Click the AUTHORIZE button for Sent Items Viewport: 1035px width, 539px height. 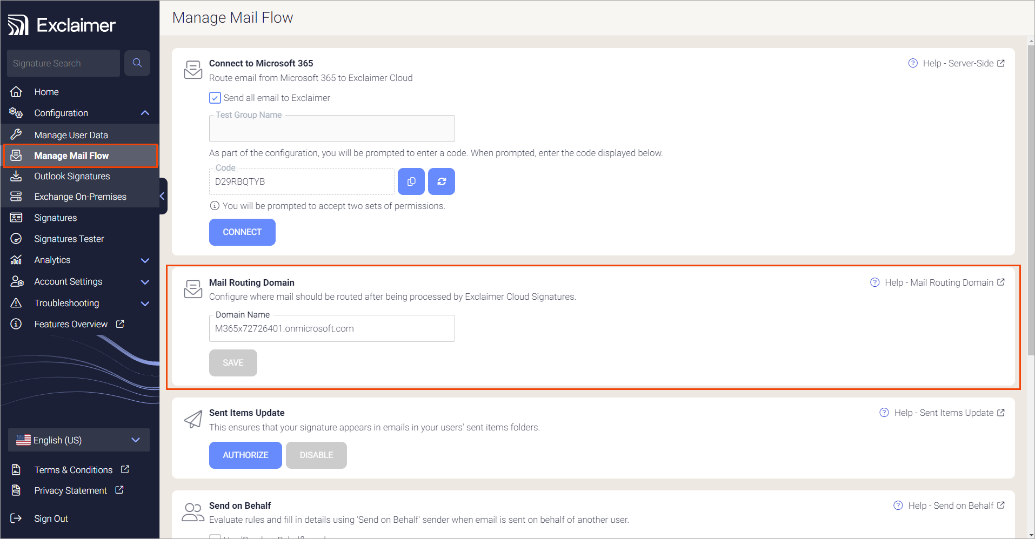tap(245, 455)
